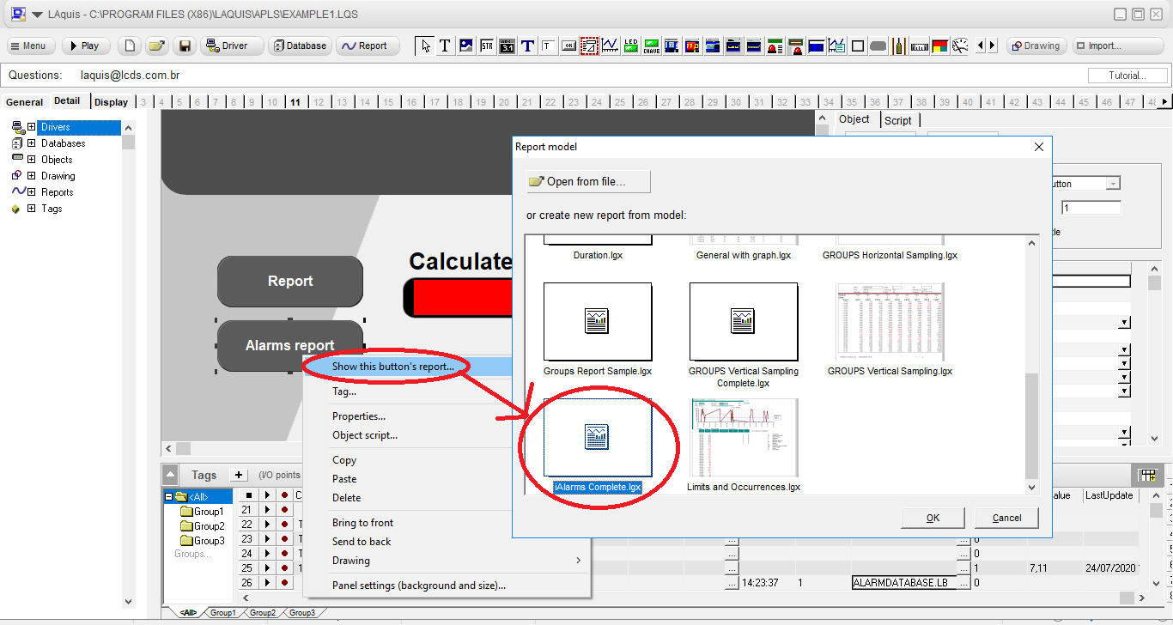The width and height of the screenshot is (1173, 625).
Task: Select the picture object tool
Action: (x=465, y=46)
